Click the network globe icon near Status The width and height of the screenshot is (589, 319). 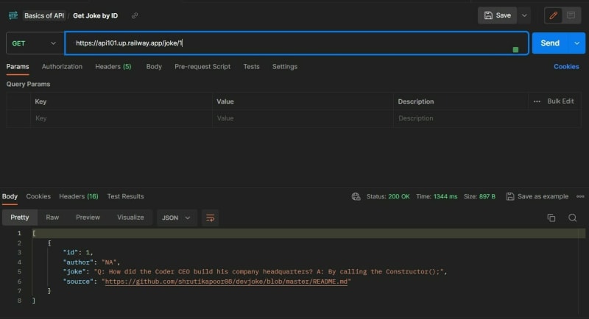(x=356, y=196)
